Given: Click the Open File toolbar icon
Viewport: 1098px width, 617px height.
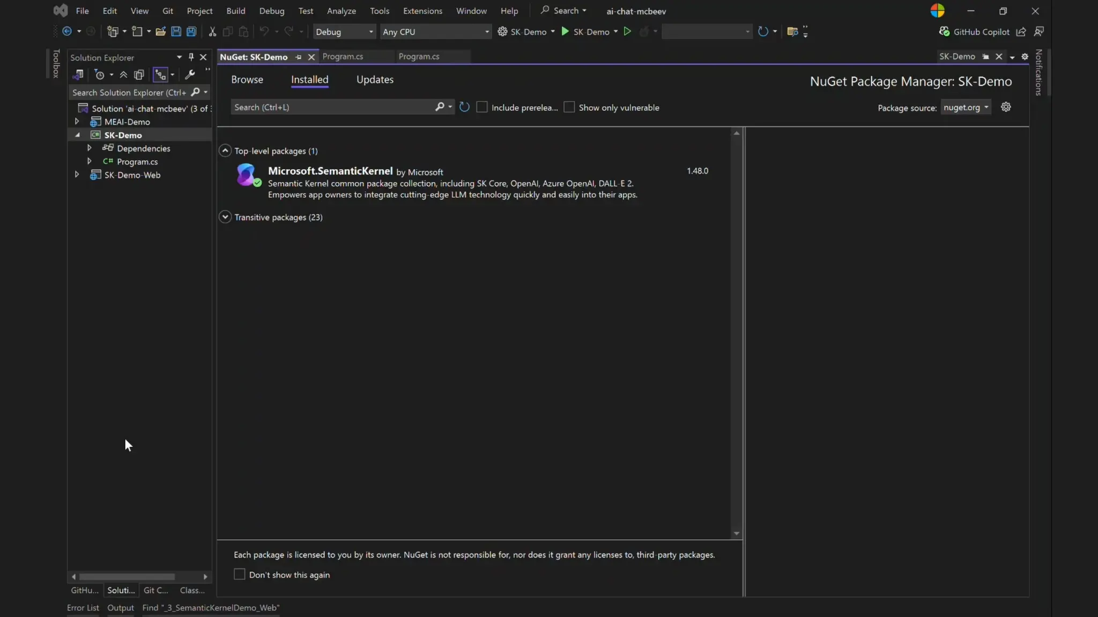Looking at the screenshot, I should click(160, 32).
